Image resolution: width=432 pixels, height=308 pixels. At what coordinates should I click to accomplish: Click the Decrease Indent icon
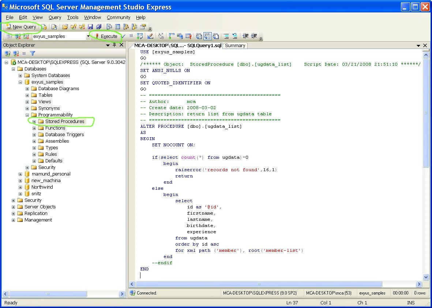(245, 36)
